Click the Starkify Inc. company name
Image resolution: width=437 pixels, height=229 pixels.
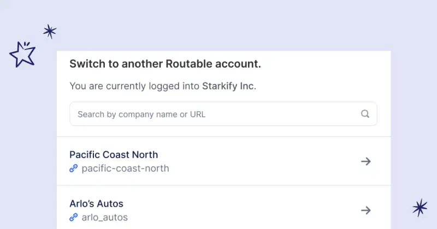click(x=229, y=86)
